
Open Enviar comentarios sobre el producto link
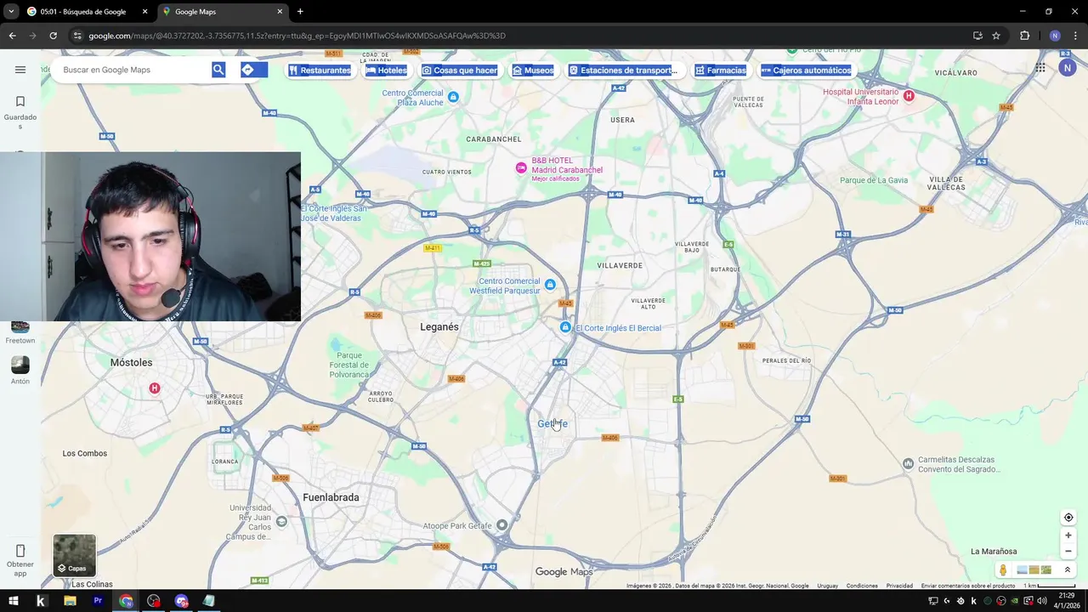[968, 586]
